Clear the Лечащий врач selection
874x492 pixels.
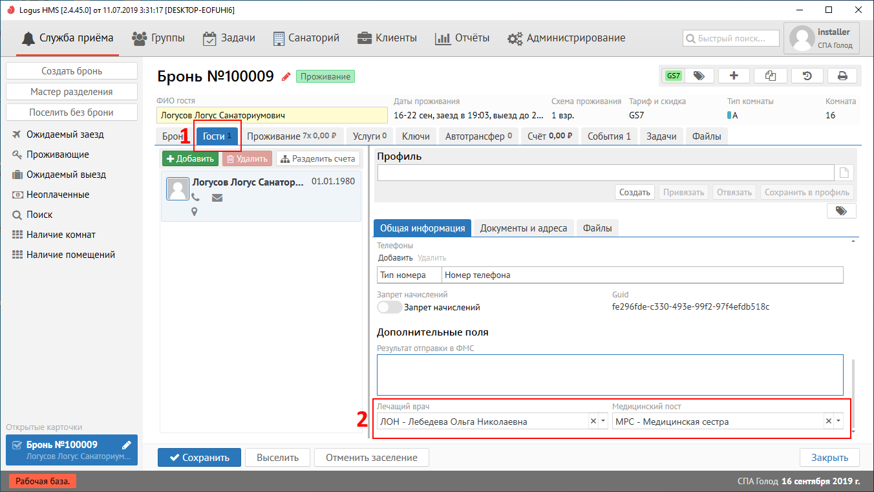[593, 422]
